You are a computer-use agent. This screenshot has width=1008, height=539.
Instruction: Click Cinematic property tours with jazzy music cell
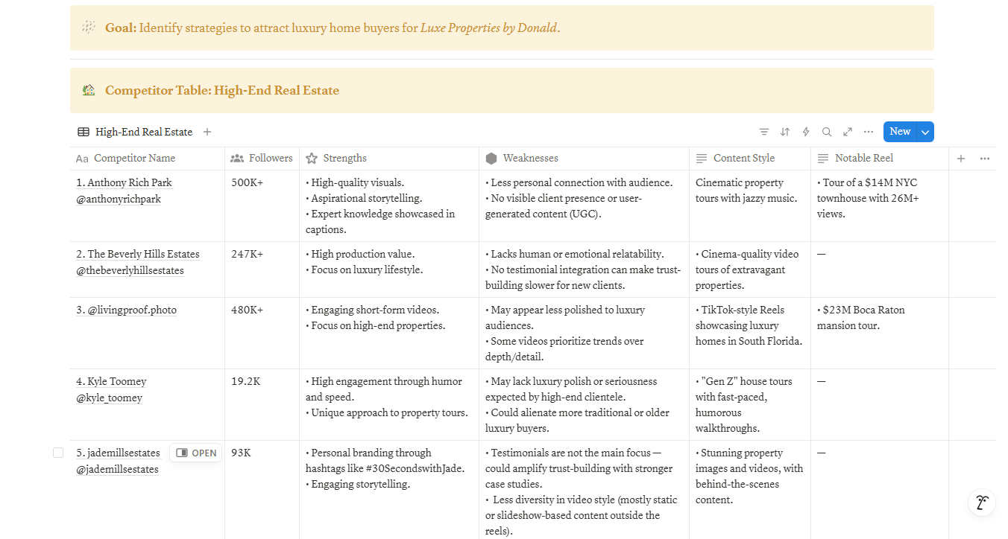750,205
